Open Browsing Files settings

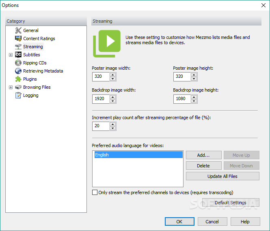coord(37,87)
